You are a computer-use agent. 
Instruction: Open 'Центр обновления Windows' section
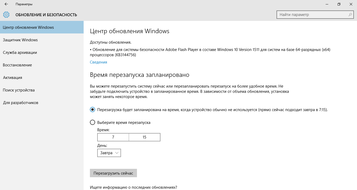[x=42, y=27]
